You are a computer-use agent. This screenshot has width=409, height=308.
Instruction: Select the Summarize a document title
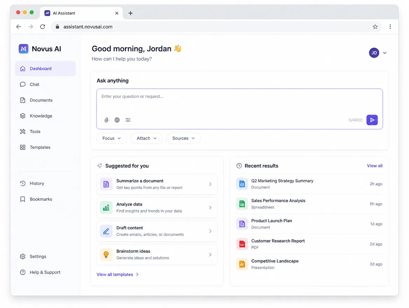(x=140, y=181)
